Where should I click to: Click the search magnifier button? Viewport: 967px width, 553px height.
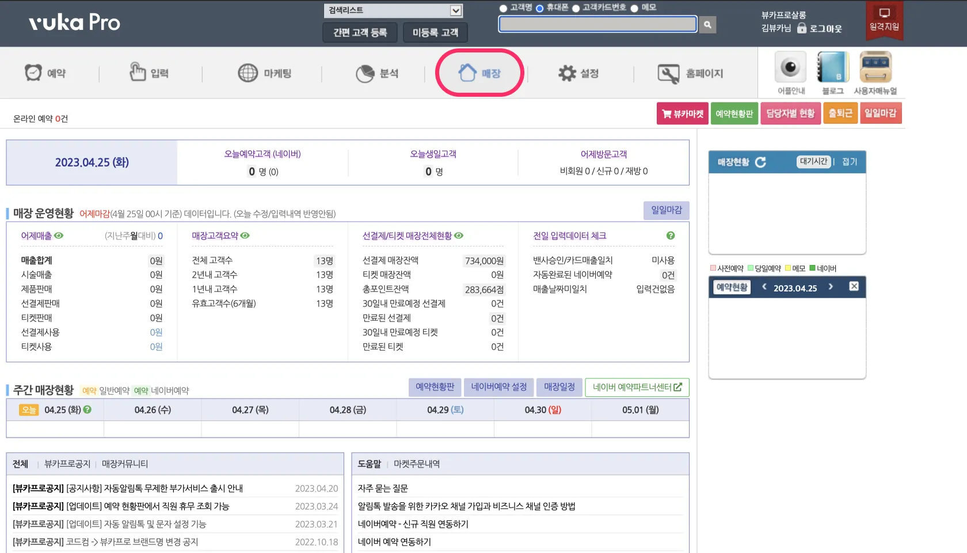[x=707, y=24]
